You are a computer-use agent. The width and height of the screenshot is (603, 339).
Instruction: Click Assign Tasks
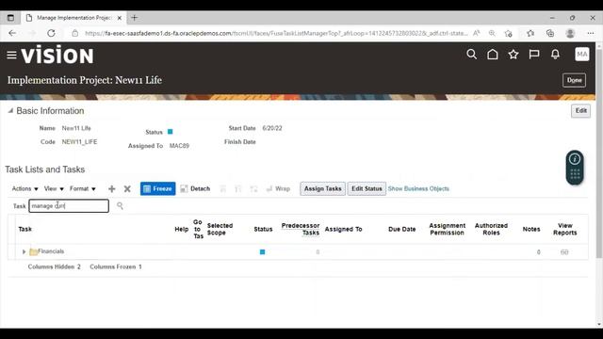point(322,188)
